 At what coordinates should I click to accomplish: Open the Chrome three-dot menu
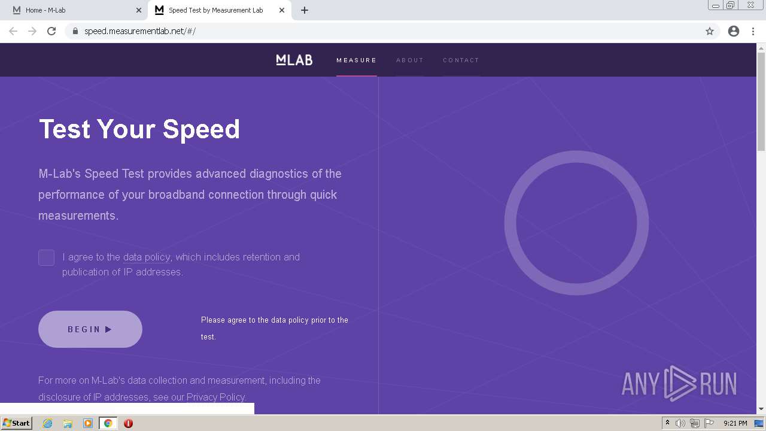coord(753,31)
